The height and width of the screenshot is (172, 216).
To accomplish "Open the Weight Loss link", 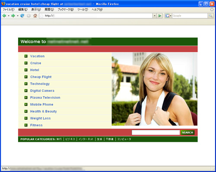I will 40,119.
